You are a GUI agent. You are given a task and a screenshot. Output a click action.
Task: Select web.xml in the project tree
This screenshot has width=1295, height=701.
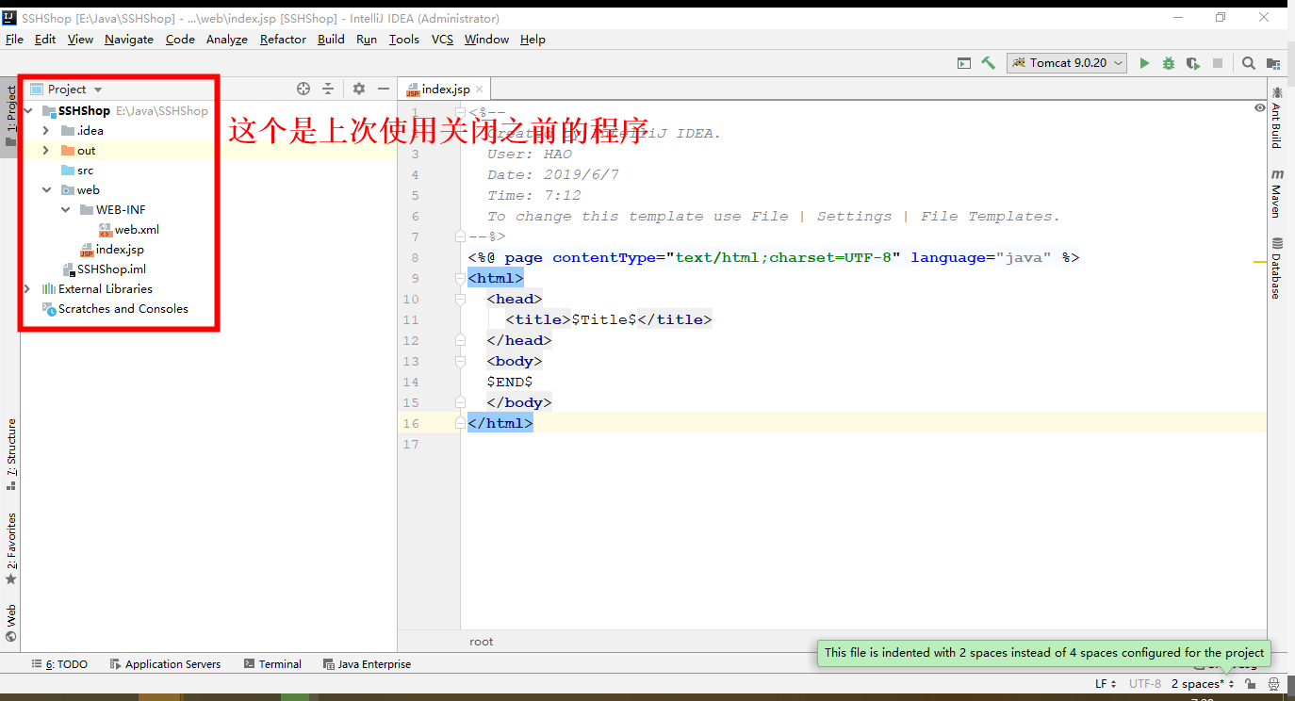point(128,230)
